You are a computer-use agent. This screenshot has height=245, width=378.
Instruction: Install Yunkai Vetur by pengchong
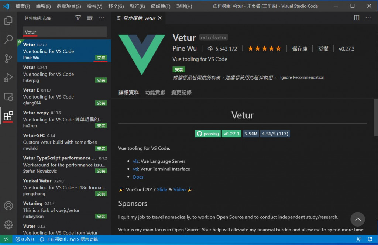pos(101,194)
